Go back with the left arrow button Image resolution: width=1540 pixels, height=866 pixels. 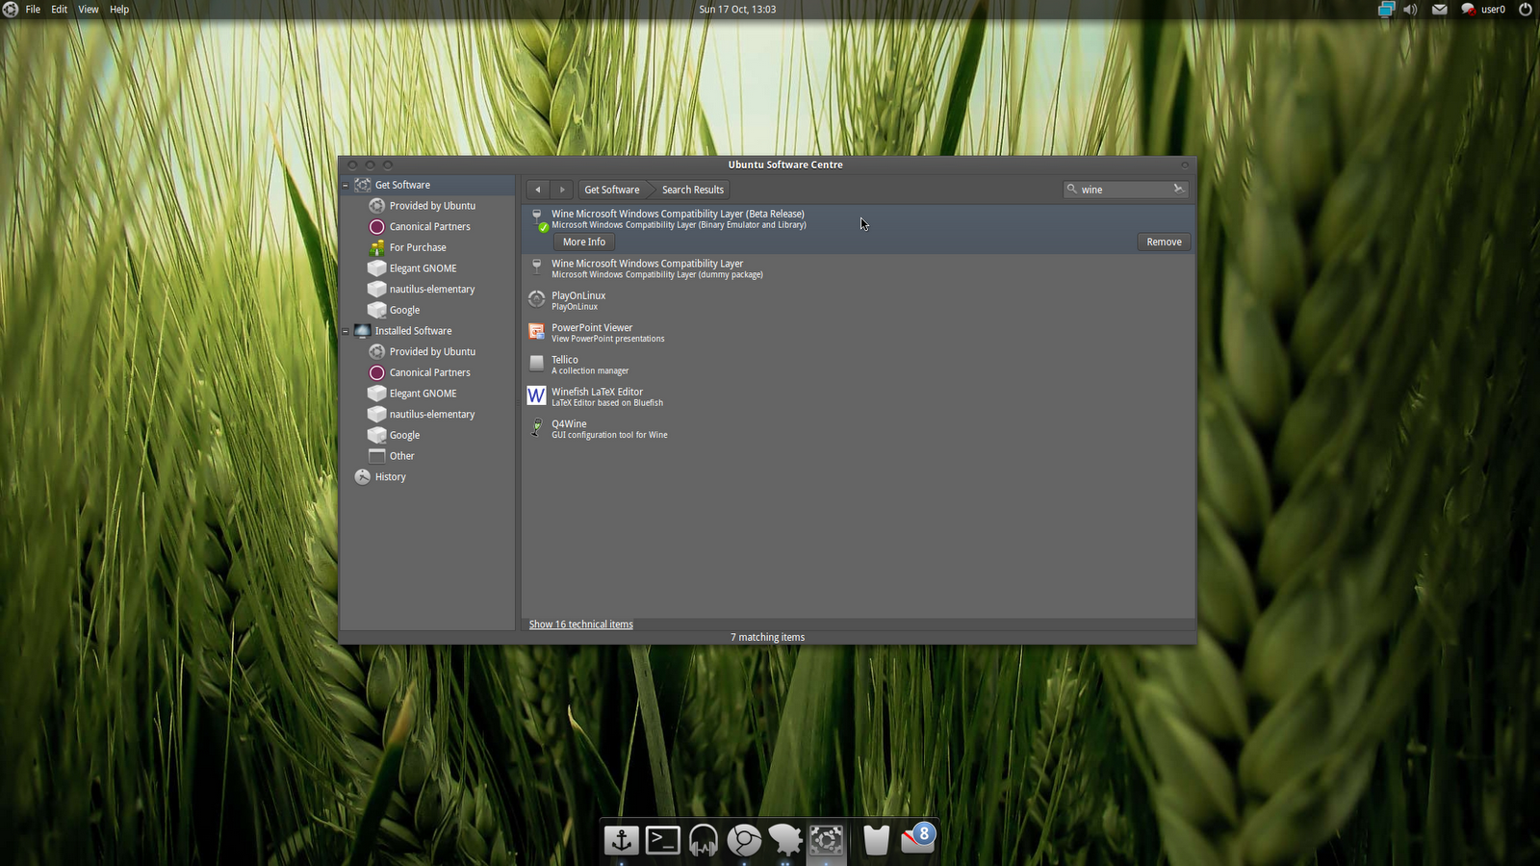point(538,190)
